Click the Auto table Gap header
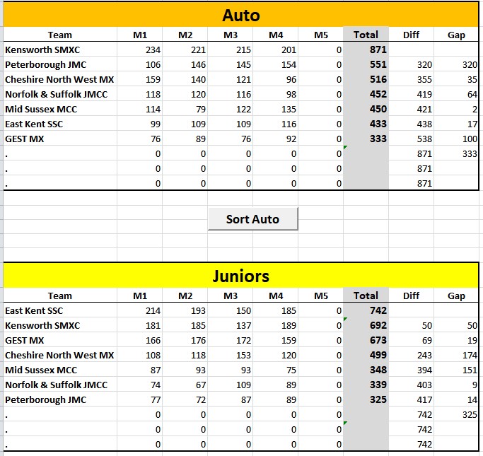 pos(456,35)
